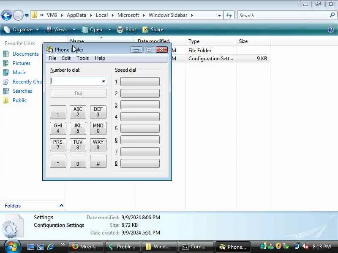
Task: Click Speed dial button 5
Action: pyautogui.click(x=140, y=129)
